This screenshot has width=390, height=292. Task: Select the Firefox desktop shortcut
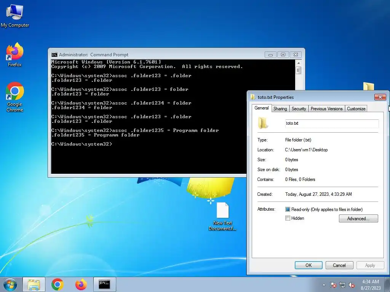[15, 55]
